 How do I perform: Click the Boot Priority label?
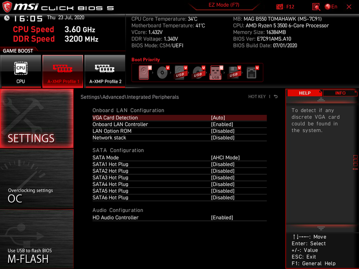point(146,60)
